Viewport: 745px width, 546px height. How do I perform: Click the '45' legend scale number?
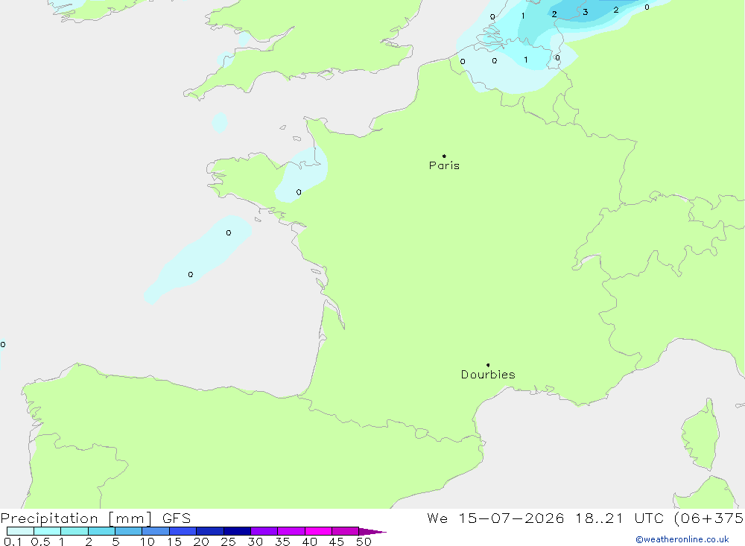point(337,542)
